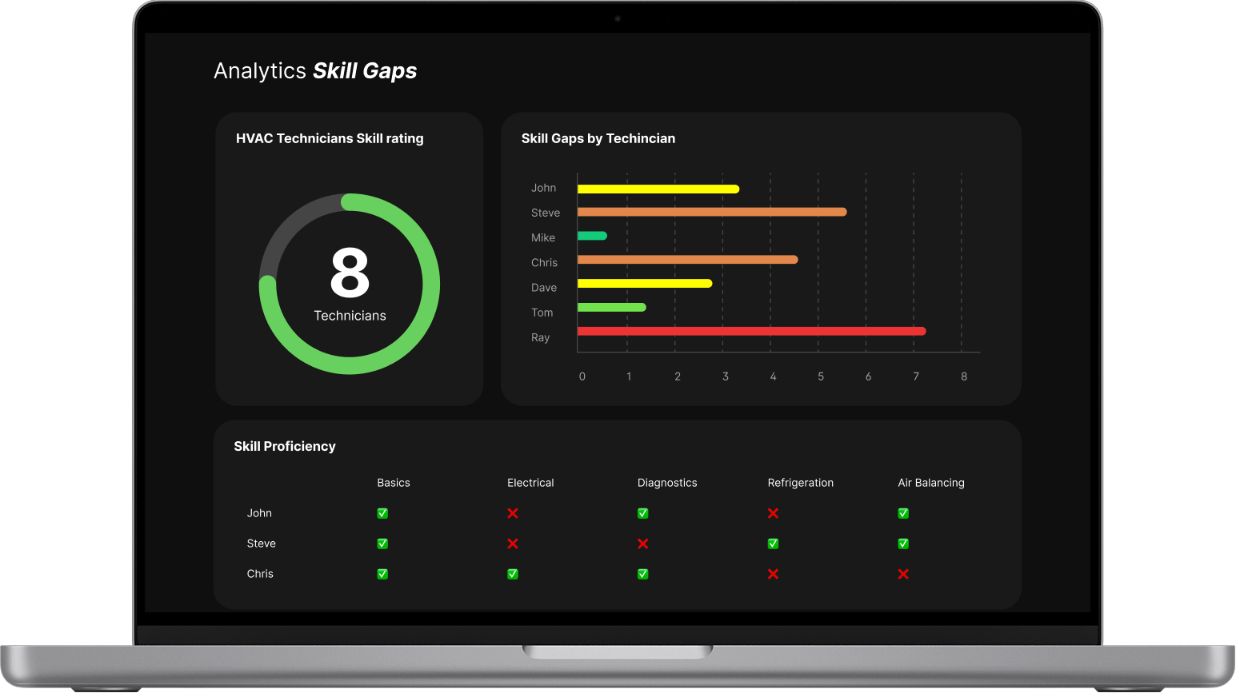1236x693 pixels.
Task: Click the Analytics Skill Gaps page title
Action: pos(315,71)
